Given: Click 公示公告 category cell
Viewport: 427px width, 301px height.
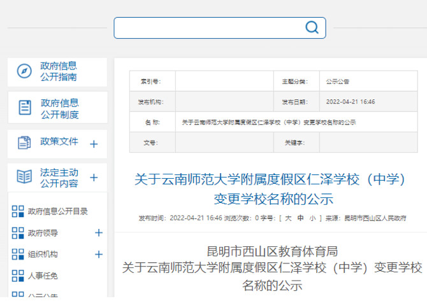Looking at the screenshot, I should point(368,81).
